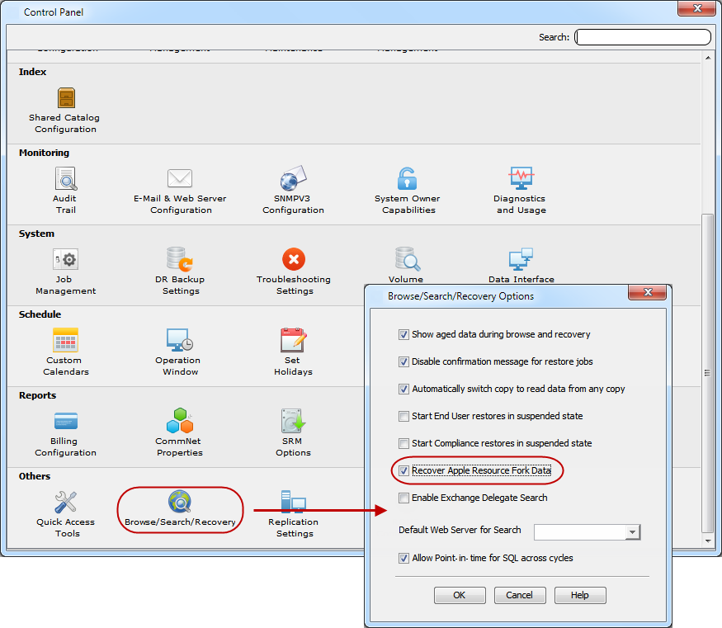
Task: Open E-Mail & Web Server Configuration
Action: [180, 178]
